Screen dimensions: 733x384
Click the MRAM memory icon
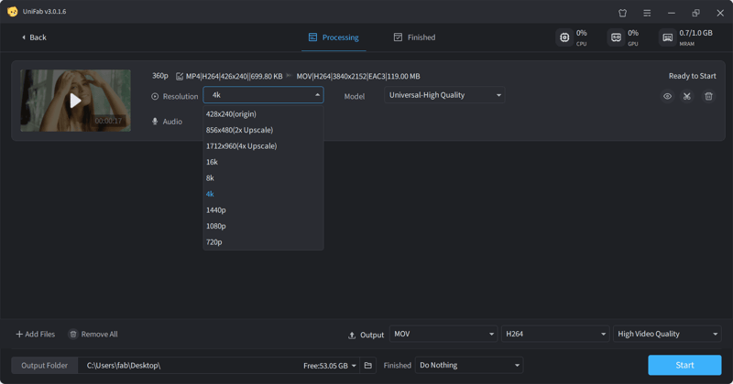click(667, 37)
